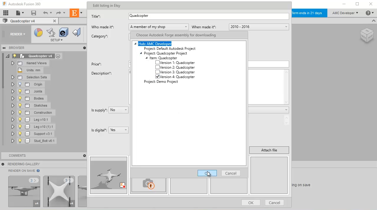377x210 pixels.
Task: Click OK in the Edit listing dialog
Action: 251,203
